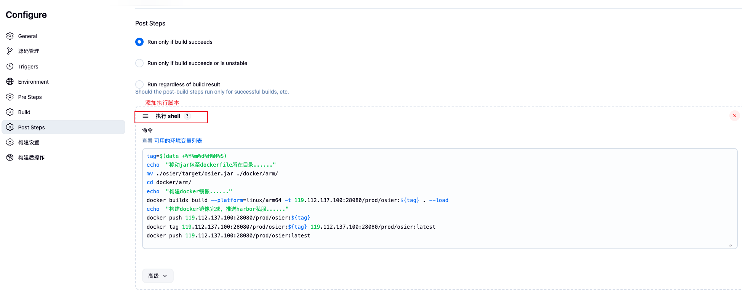Click the 源码管理 branch icon
Image resolution: width=742 pixels, height=296 pixels.
click(x=10, y=51)
